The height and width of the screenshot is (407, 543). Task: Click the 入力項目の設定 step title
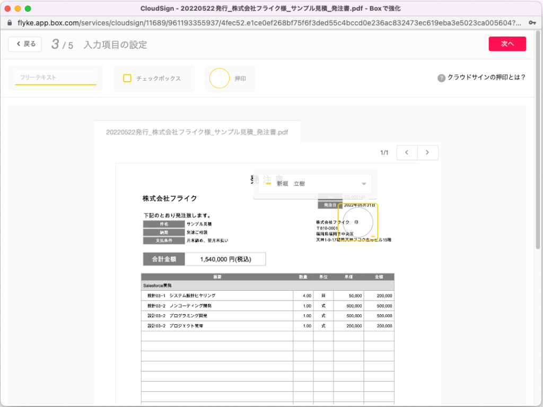115,45
